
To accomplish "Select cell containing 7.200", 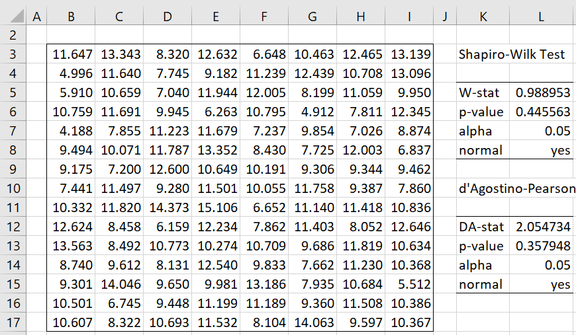I will [119, 169].
